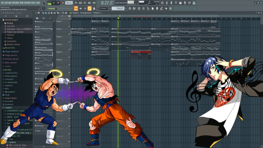Viewport: 263px width, 148px height.
Task: Click the render export icon beside save
Action: (x=185, y=3)
